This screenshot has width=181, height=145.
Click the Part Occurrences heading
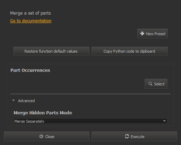(30, 70)
